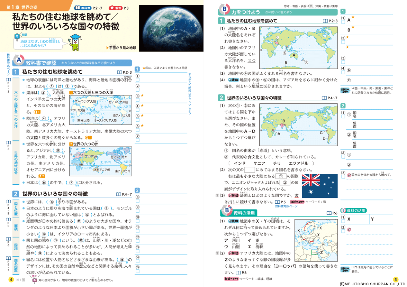Image resolution: width=407 pixels, height=287 pixels.
Task: Click yellow page number 4 circle
Action: point(11,279)
